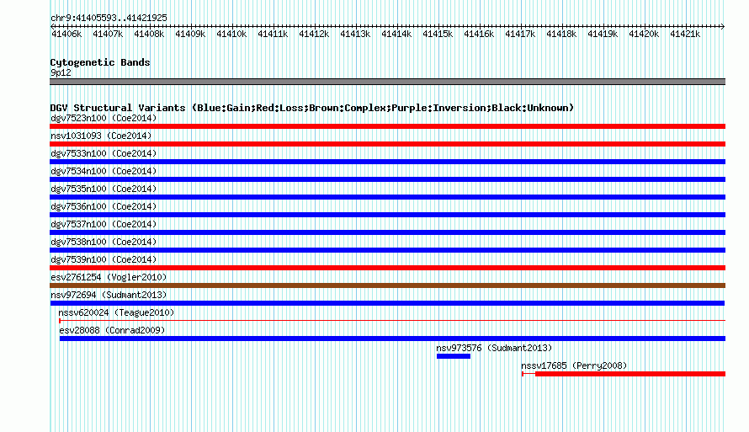The height and width of the screenshot is (432, 749).
Task: Click the nssv17685 (Perry2008) label
Action: [574, 365]
